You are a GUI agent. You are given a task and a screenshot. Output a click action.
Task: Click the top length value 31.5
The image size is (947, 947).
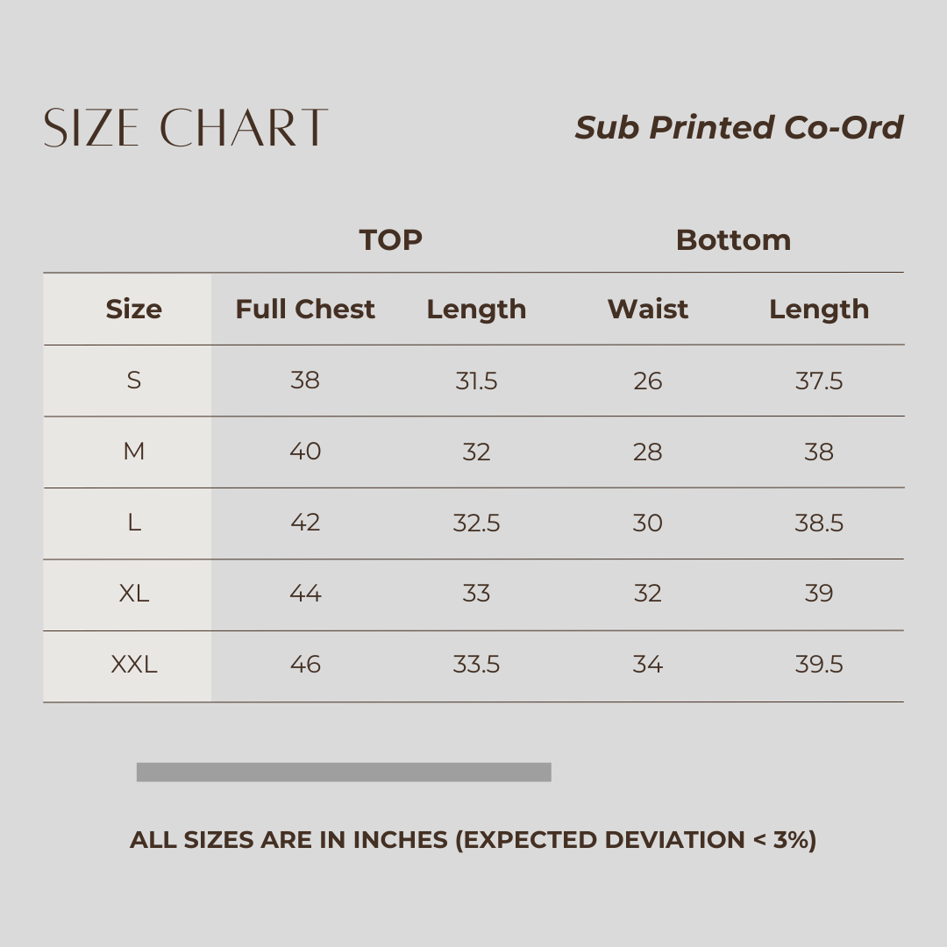tap(476, 381)
